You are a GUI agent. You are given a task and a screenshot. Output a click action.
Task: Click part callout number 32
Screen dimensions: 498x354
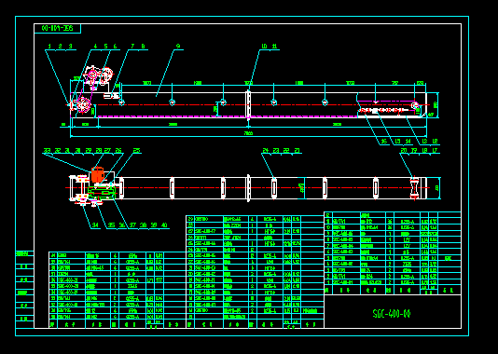[58, 150]
